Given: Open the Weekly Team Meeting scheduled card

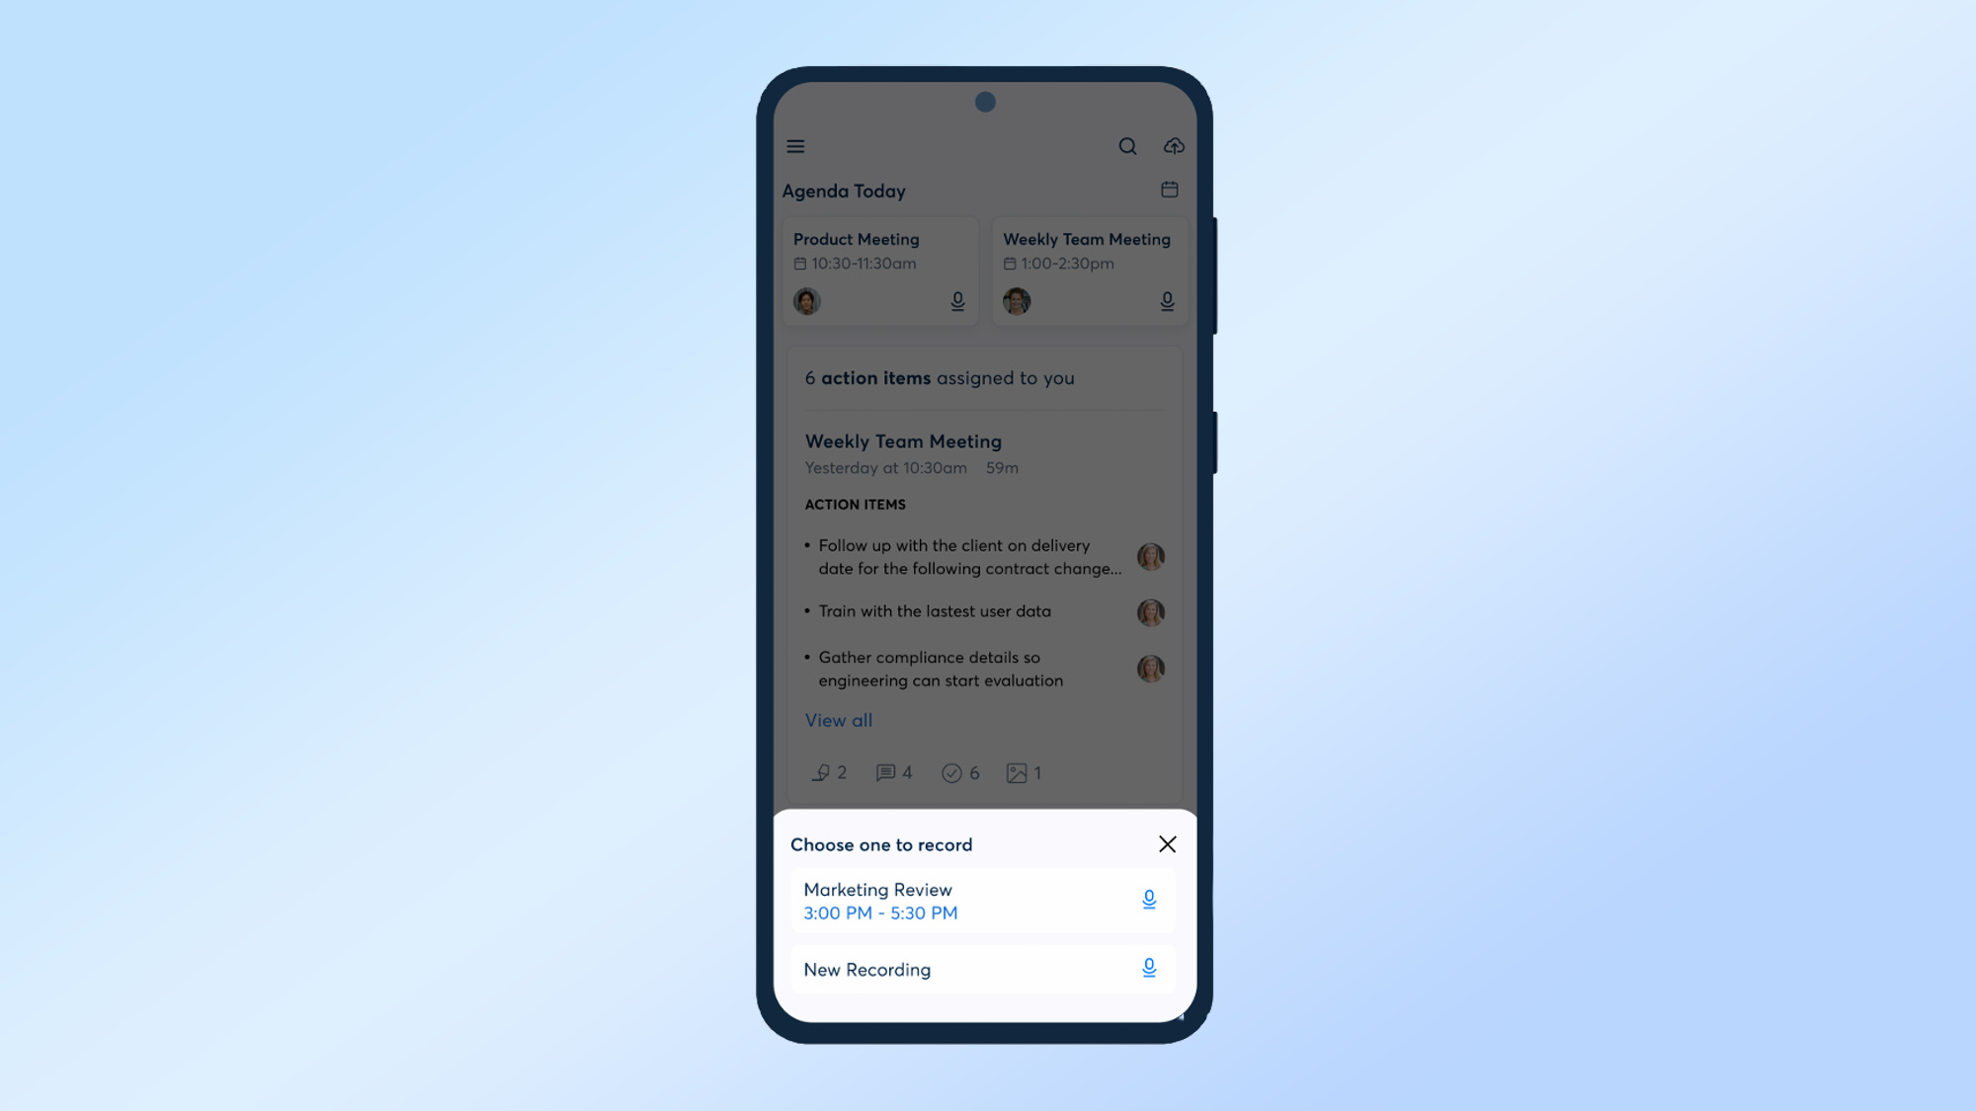Looking at the screenshot, I should point(1087,270).
